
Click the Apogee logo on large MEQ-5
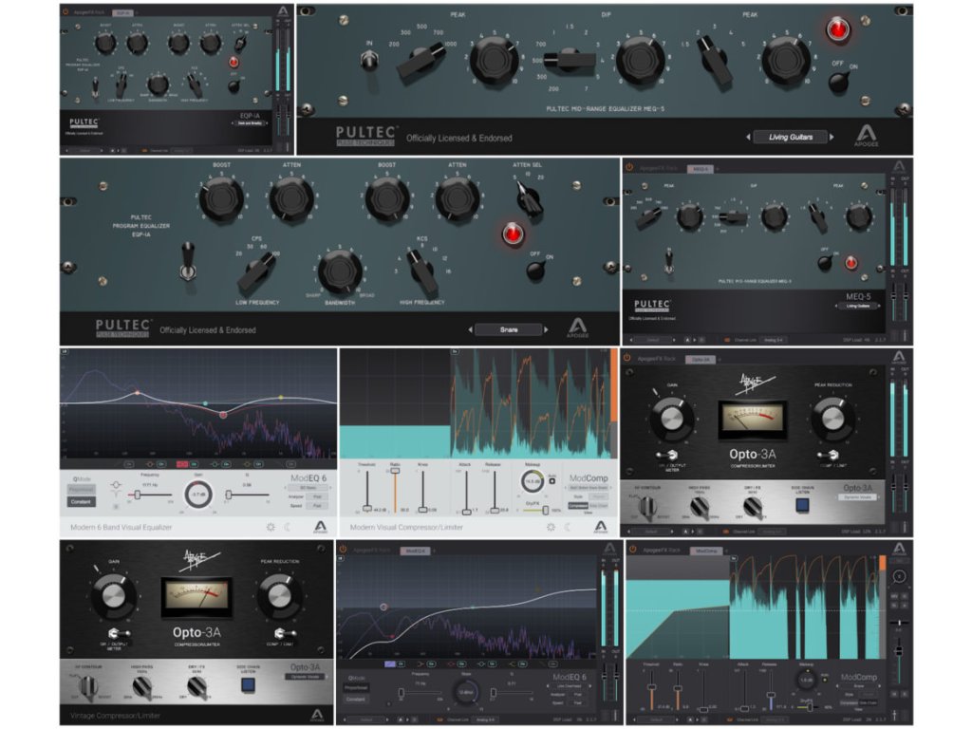tap(866, 136)
